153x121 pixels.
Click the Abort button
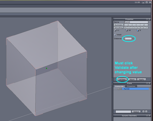[132, 79]
